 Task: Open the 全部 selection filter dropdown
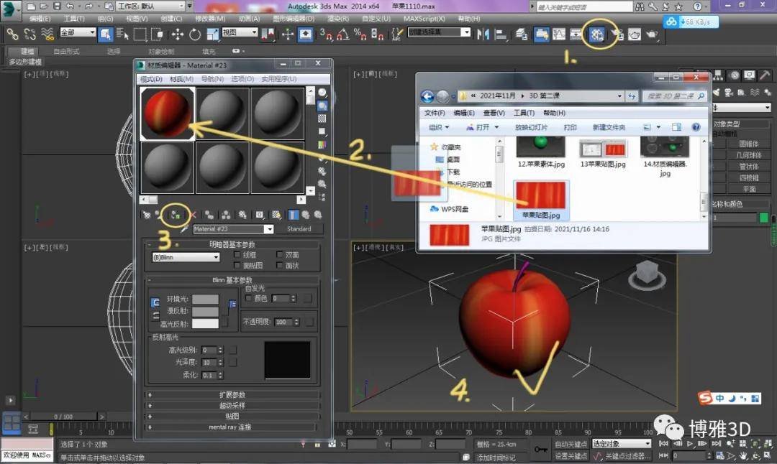(x=78, y=32)
